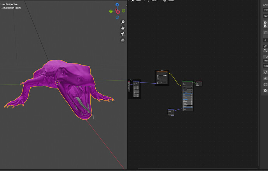Click the refresh arrows icon in side panel
This screenshot has width=268, height=171.
point(265,72)
